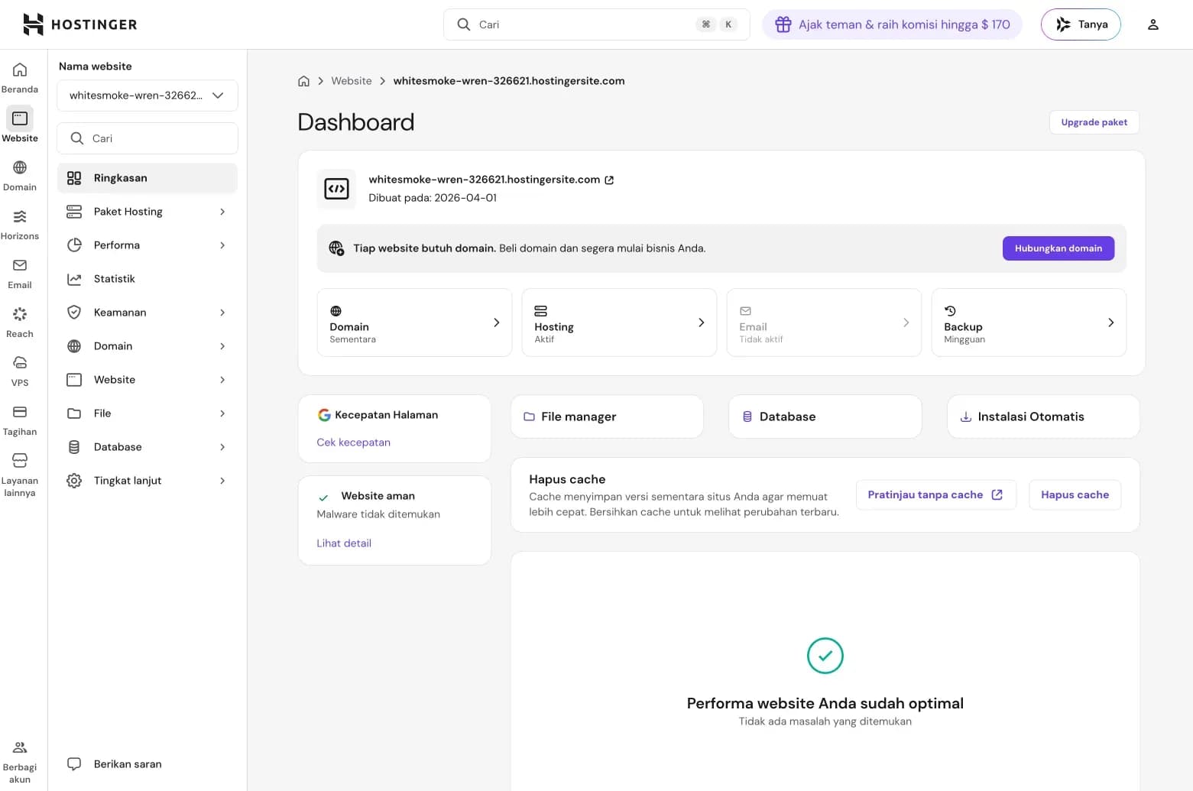Click the breadcrumb home icon

coord(303,81)
